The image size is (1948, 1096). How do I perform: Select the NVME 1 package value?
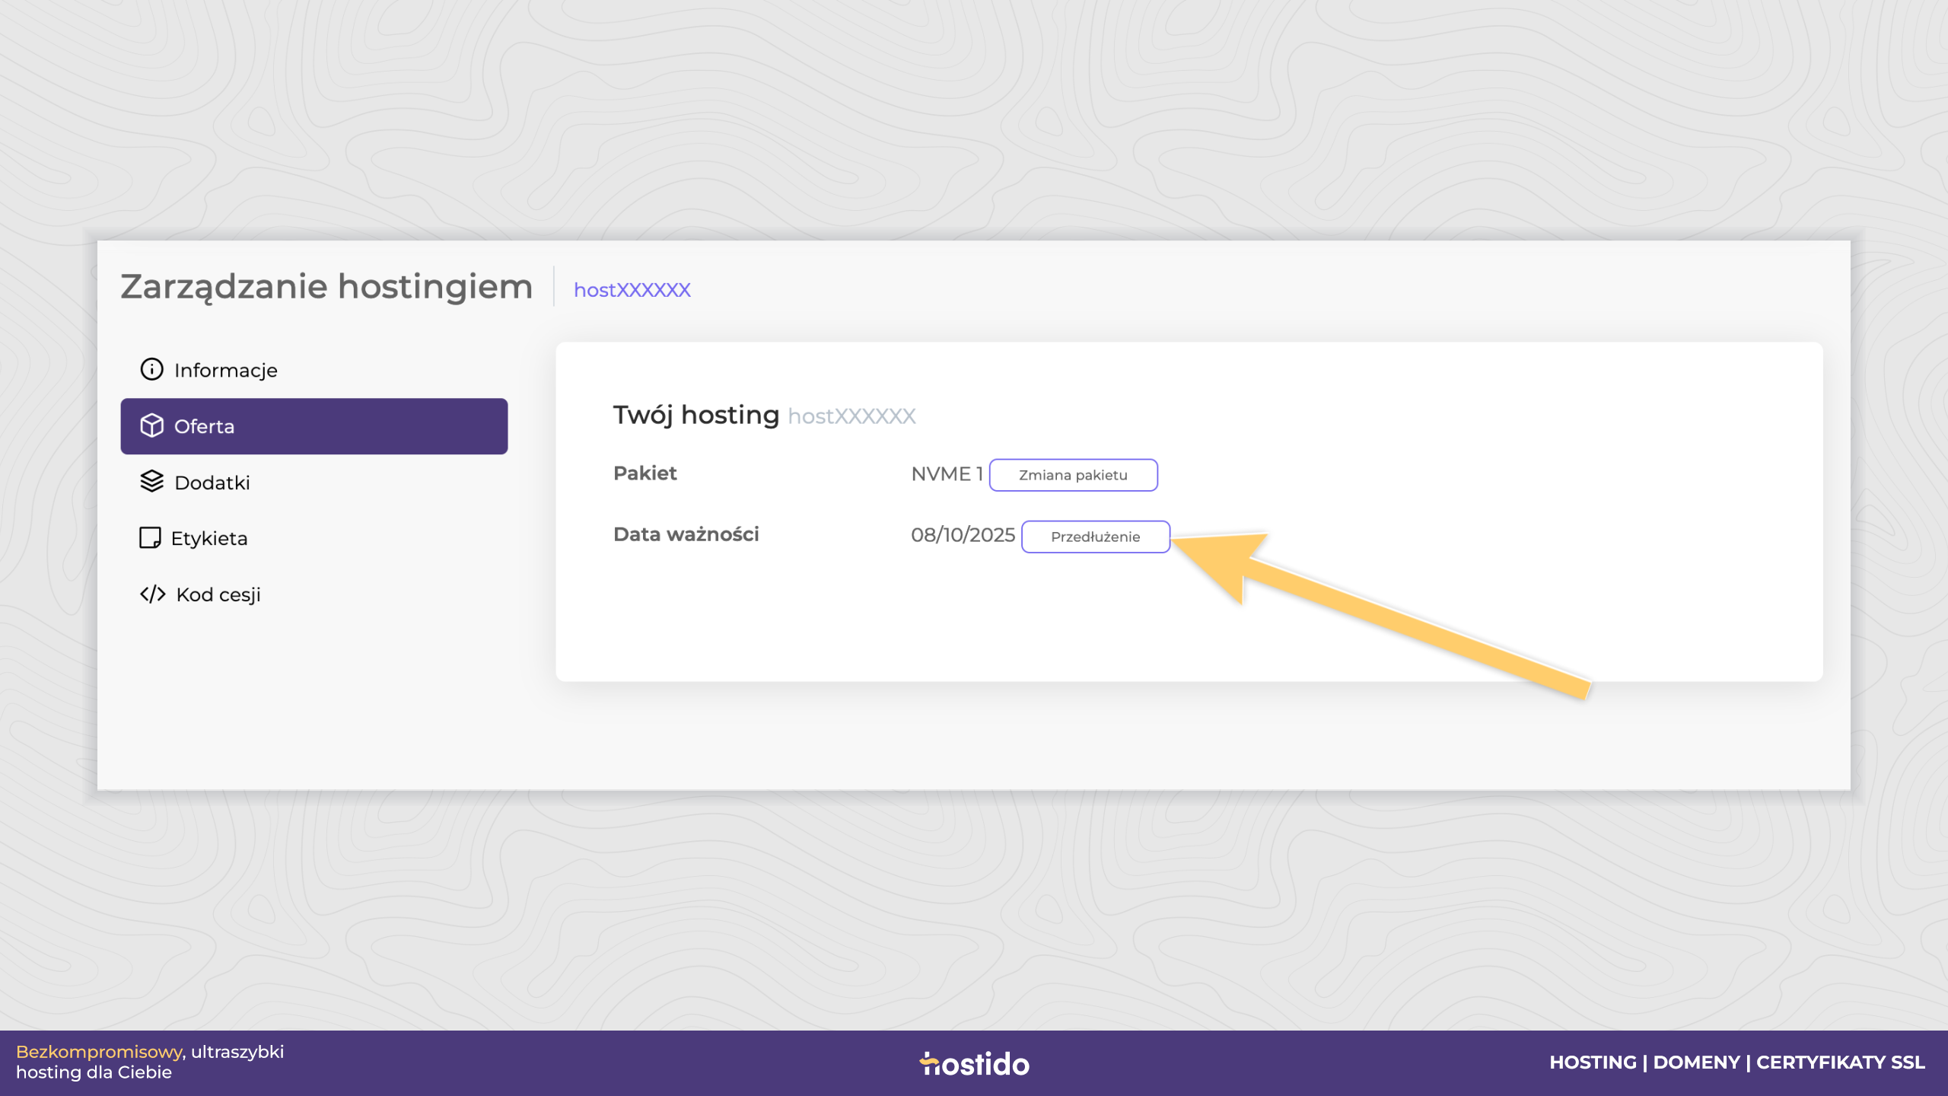click(x=947, y=474)
